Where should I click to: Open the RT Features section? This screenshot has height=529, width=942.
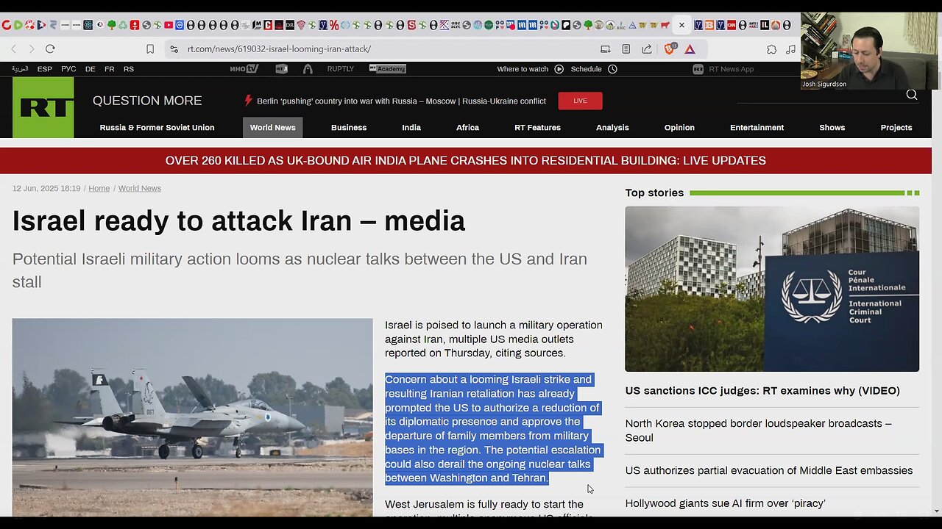pyautogui.click(x=537, y=127)
